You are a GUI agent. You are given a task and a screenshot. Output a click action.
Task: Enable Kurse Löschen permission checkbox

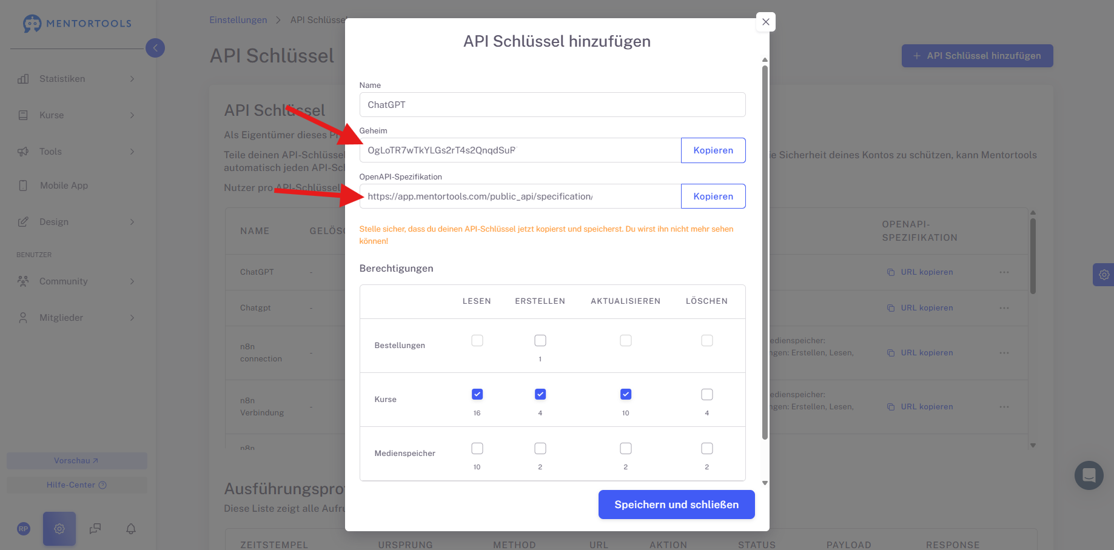point(706,394)
